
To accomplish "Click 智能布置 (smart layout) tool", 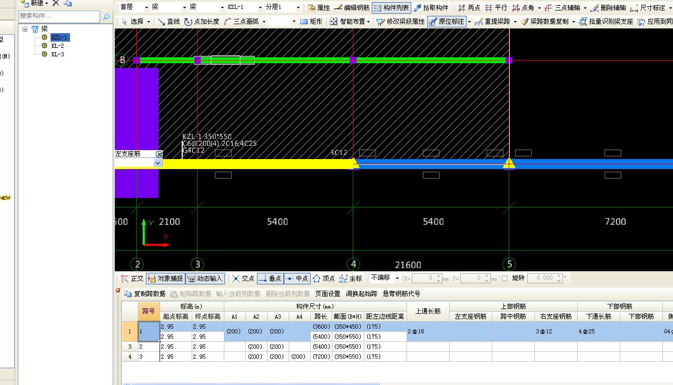I will [x=348, y=22].
